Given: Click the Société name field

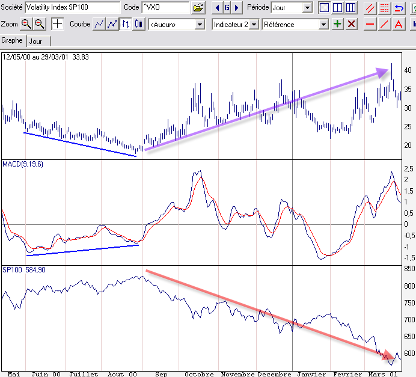Looking at the screenshot, I should click(73, 7).
